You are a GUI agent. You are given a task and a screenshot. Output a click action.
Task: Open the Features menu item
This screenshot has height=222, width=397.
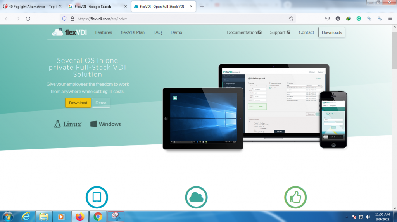click(x=104, y=32)
